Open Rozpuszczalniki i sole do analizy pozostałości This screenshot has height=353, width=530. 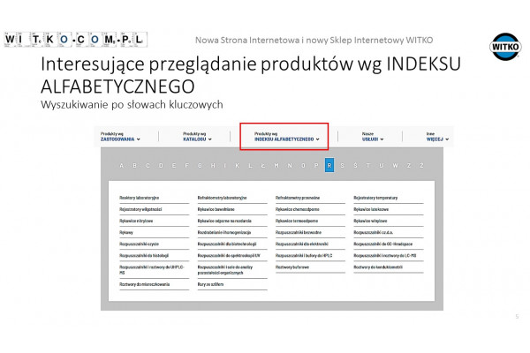[225, 269]
